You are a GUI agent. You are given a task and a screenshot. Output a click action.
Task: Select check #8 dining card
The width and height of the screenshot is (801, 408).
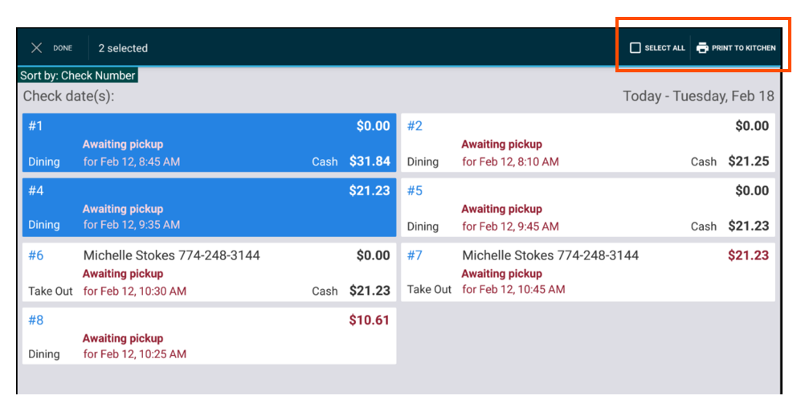pos(209,337)
